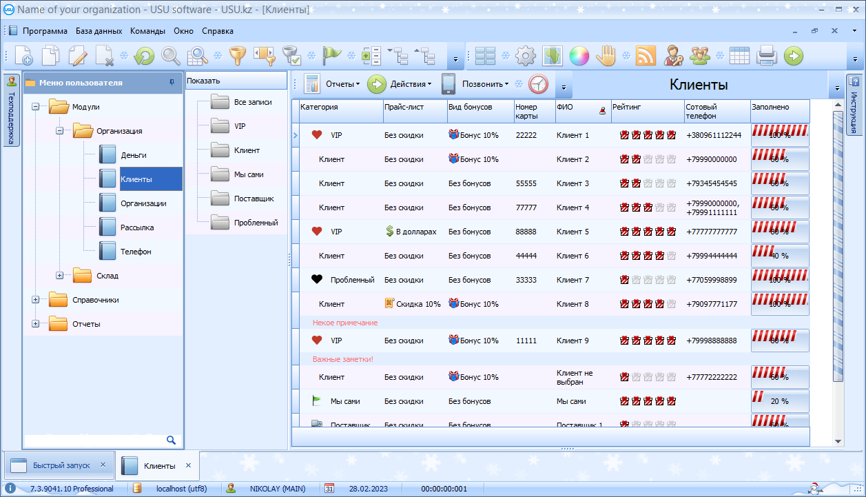
Task: Click the settings gear toolbar icon
Action: click(x=526, y=56)
